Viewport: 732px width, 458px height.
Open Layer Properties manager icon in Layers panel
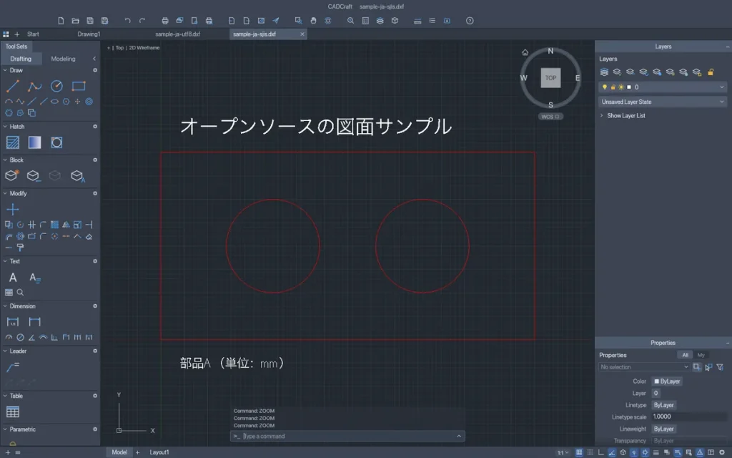click(x=604, y=72)
